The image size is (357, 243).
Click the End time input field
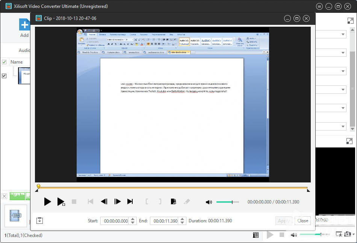click(x=163, y=221)
